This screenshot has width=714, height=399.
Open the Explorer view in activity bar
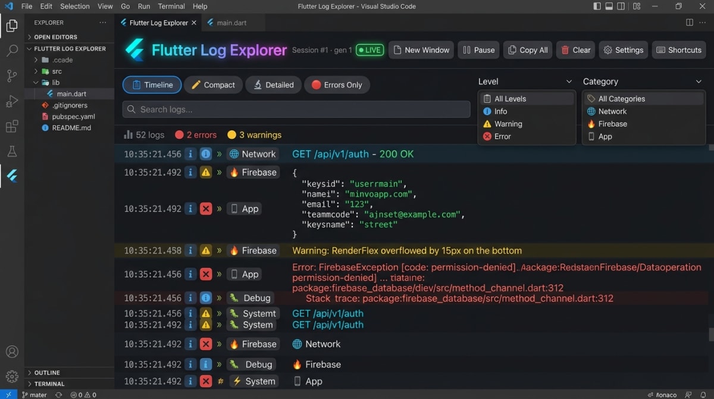point(12,26)
